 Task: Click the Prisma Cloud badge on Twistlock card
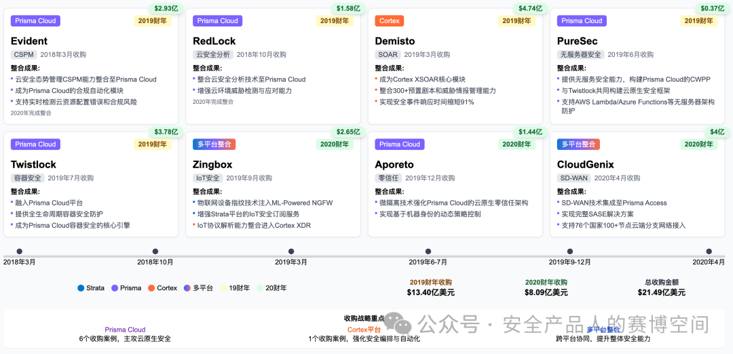point(35,144)
